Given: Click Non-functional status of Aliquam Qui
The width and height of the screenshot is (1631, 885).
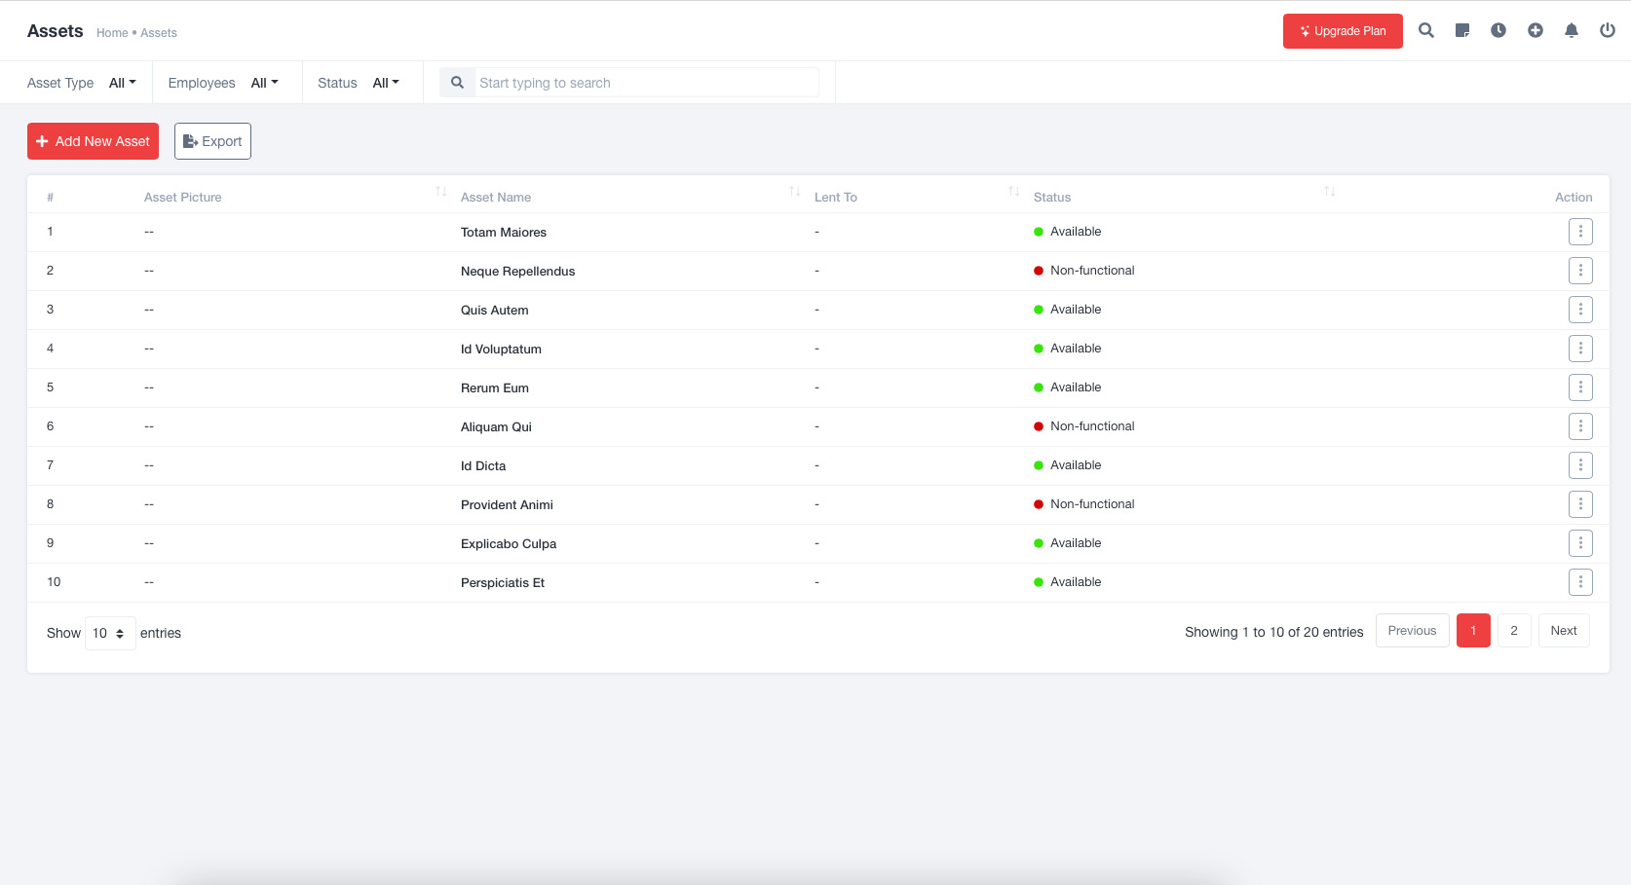Looking at the screenshot, I should tap(1084, 426).
